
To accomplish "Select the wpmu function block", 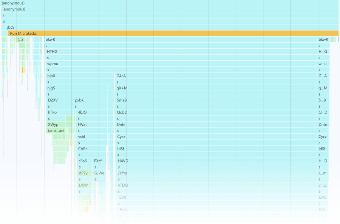I will pyautogui.click(x=181, y=64).
